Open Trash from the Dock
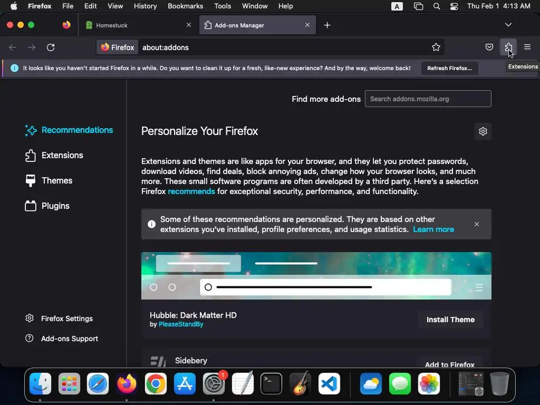Screen dimensions: 540x405 [500, 384]
